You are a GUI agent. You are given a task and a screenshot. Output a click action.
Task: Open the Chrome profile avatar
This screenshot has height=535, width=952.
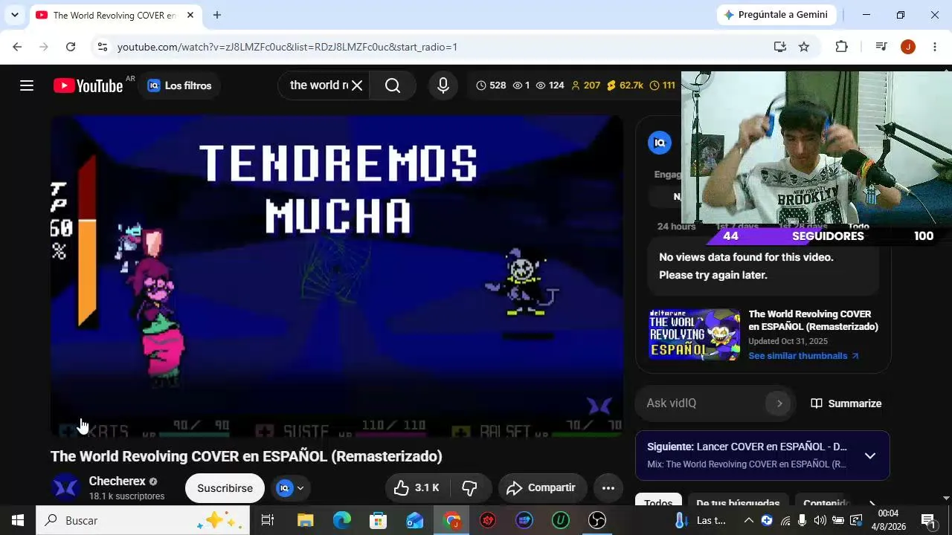tap(907, 47)
